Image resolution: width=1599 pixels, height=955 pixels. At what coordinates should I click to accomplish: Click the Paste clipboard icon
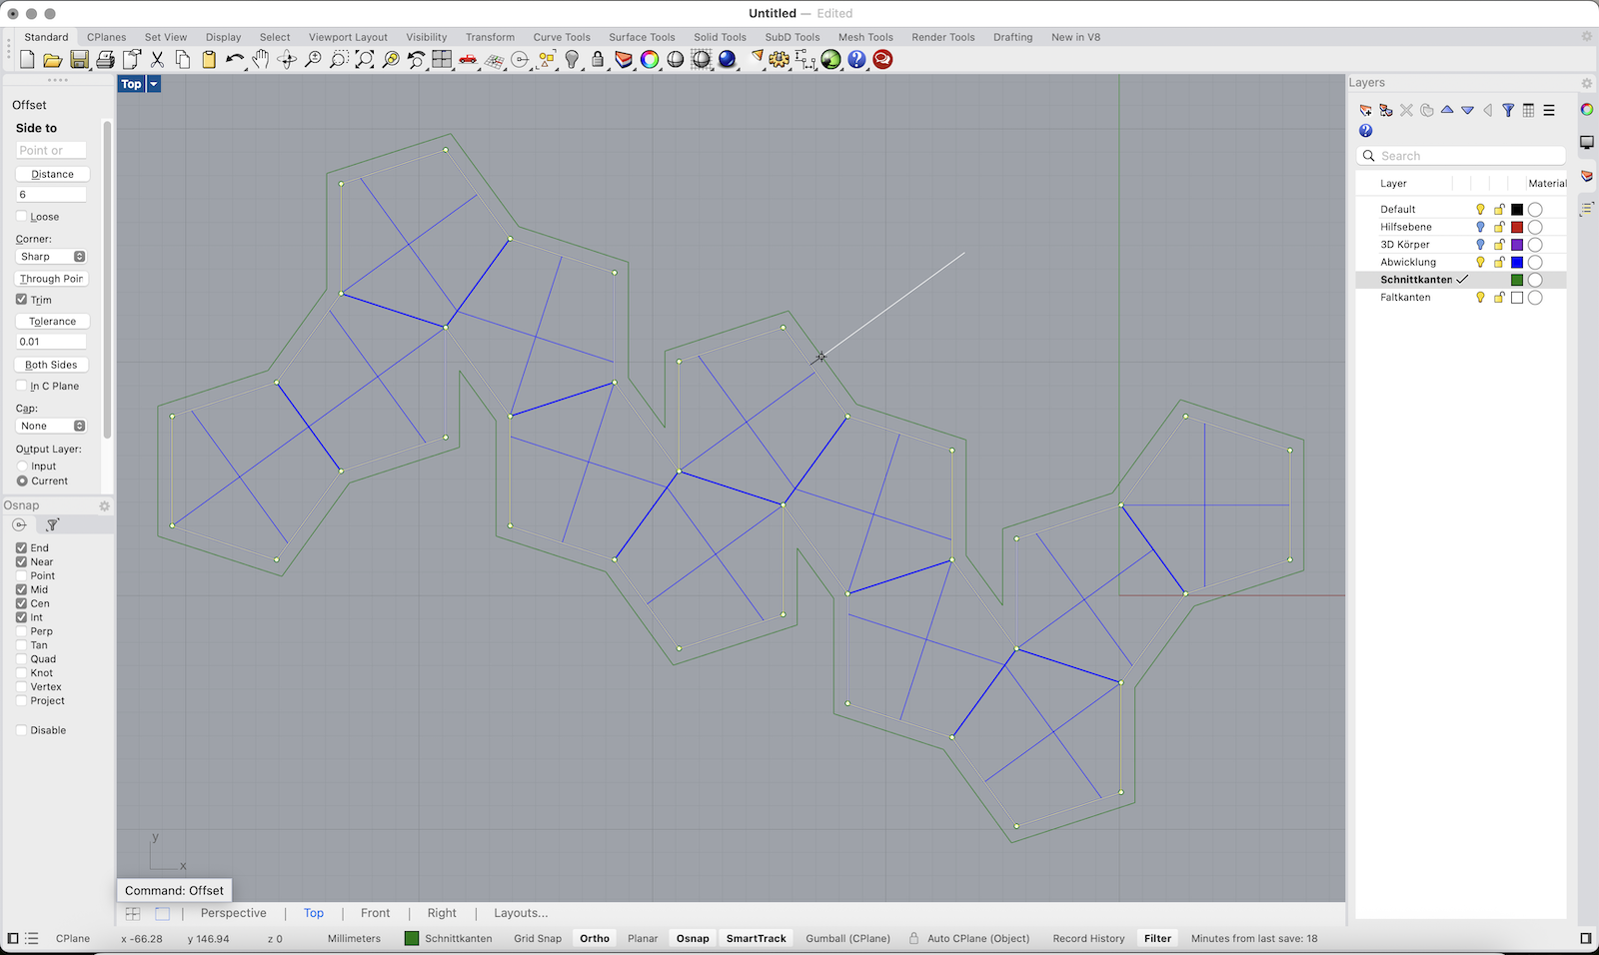click(209, 60)
